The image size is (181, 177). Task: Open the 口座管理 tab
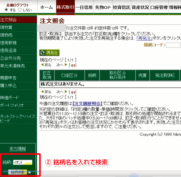pos(159,7)
